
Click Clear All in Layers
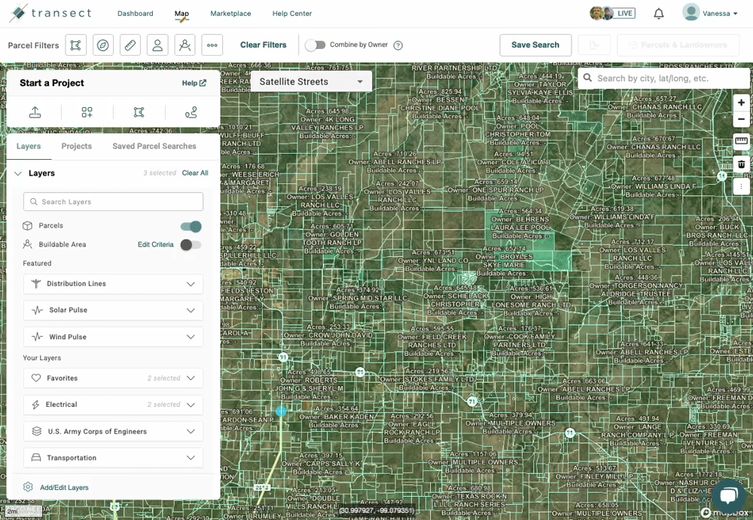[x=195, y=173]
